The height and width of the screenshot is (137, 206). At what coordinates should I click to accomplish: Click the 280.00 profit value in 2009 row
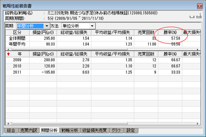[x=49, y=60]
